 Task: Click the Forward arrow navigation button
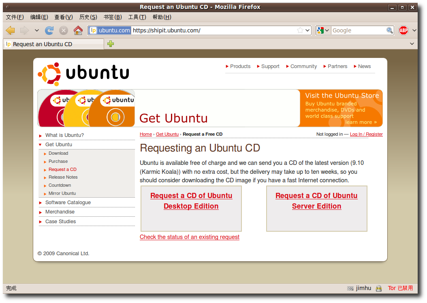click(24, 30)
